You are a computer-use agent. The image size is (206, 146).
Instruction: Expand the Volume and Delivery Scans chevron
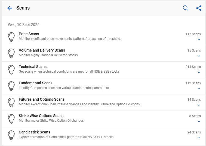click(199, 56)
